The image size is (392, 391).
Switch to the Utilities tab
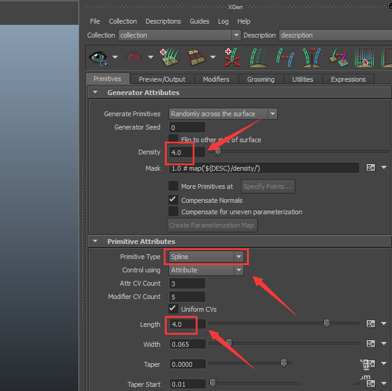303,79
